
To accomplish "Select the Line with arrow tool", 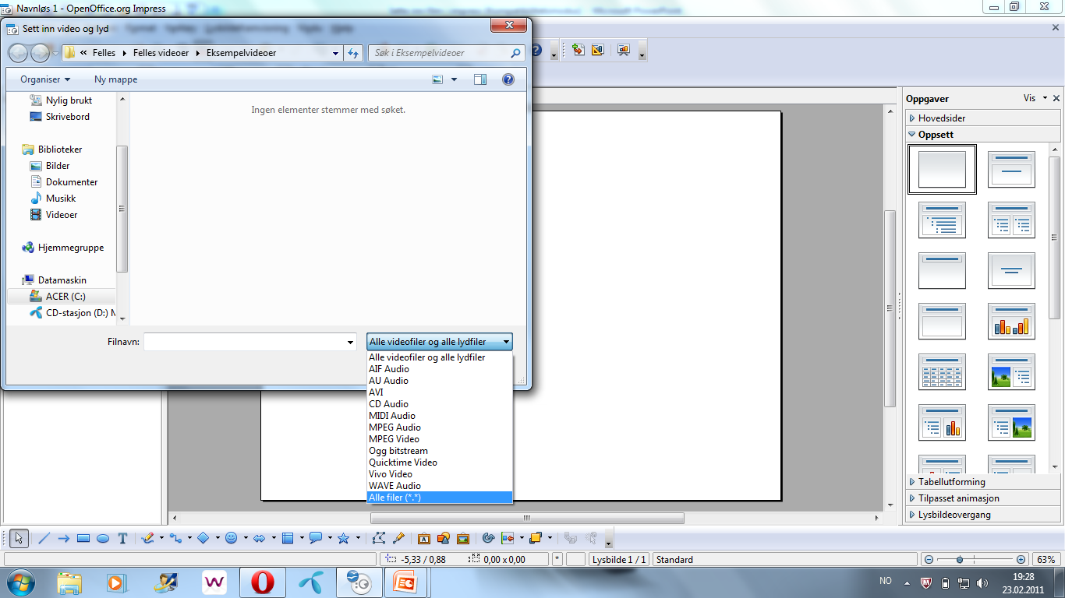I will point(64,538).
